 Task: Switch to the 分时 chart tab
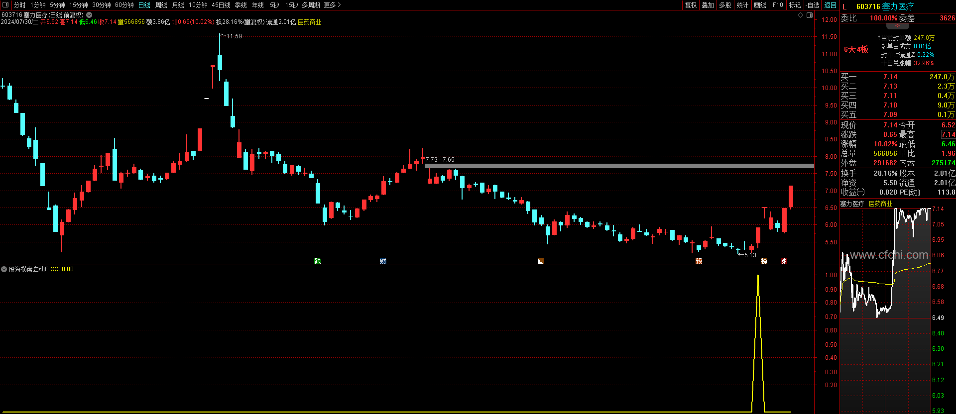pyautogui.click(x=20, y=5)
